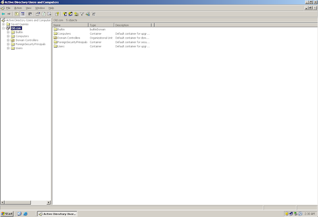
Task: Click the builtinDomain type cell
Action: [x=97, y=29]
